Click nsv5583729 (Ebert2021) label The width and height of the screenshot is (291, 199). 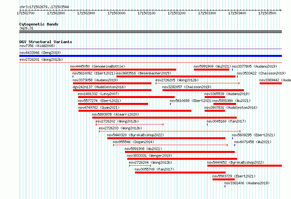234,176
